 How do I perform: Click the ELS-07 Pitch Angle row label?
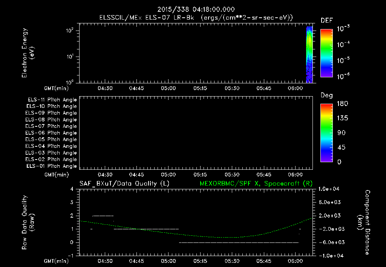[x=51, y=126]
